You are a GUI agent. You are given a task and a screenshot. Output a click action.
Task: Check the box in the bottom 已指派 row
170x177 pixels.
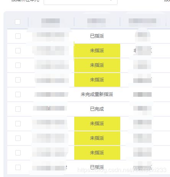(18, 167)
